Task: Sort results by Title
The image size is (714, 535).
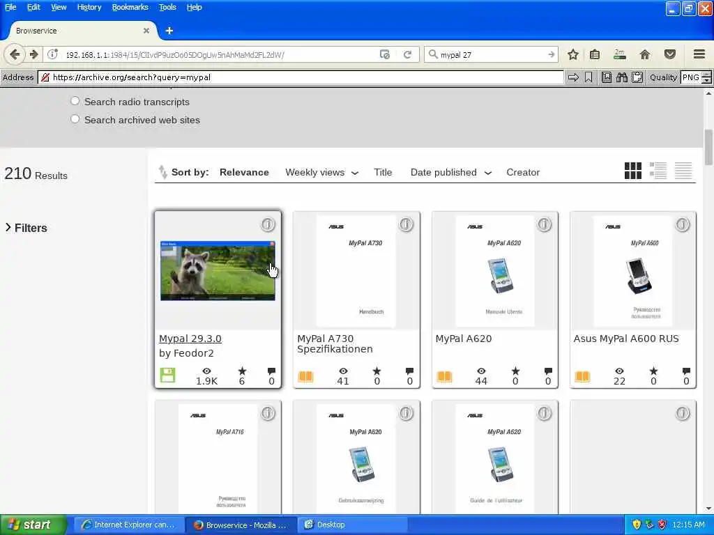Action: 383,173
